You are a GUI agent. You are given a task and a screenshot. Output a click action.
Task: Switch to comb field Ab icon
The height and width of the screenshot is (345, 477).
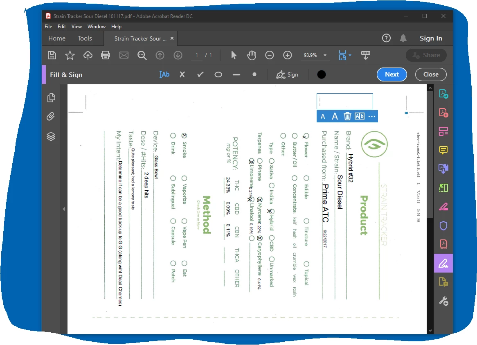(359, 116)
